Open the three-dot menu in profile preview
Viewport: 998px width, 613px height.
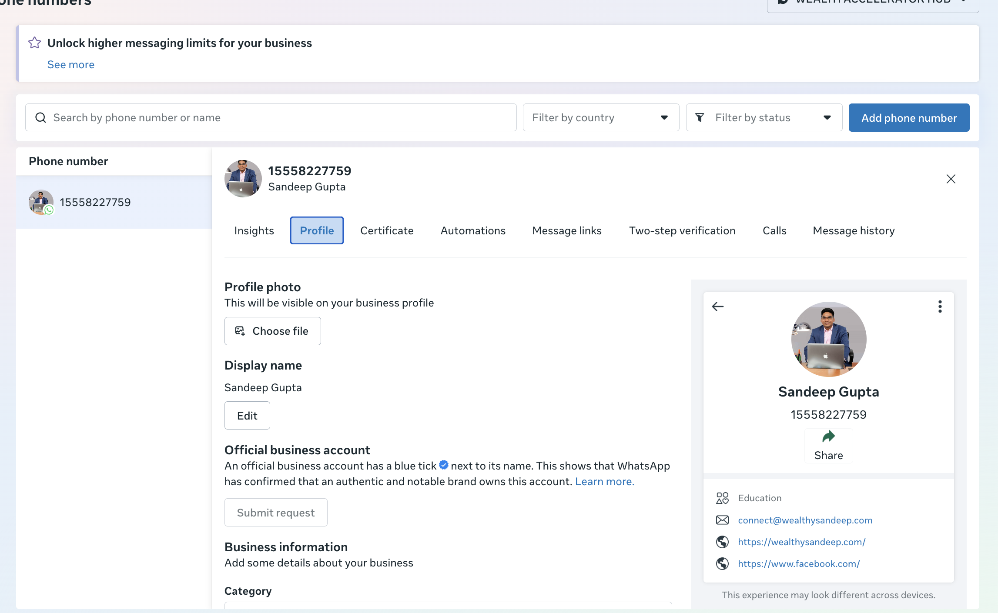pos(940,306)
